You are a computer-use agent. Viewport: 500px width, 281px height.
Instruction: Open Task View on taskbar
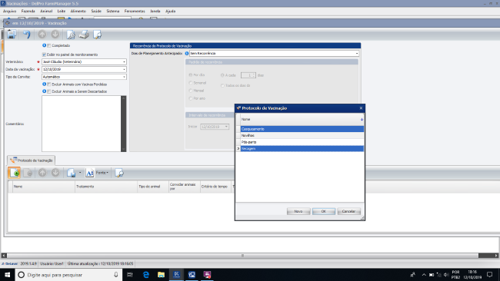click(130, 275)
